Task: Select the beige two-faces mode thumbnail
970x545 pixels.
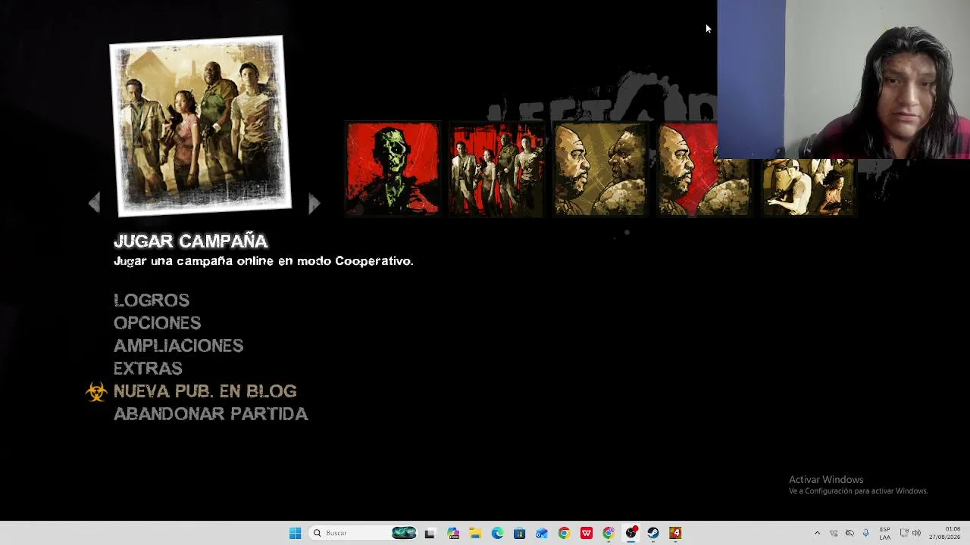Action: tap(599, 169)
